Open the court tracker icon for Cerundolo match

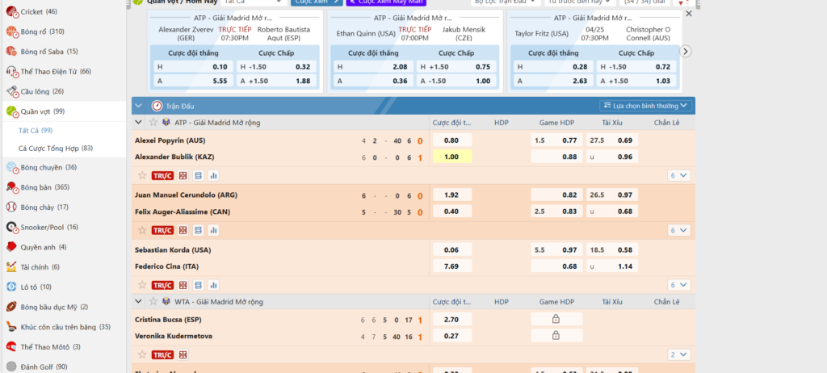183,230
